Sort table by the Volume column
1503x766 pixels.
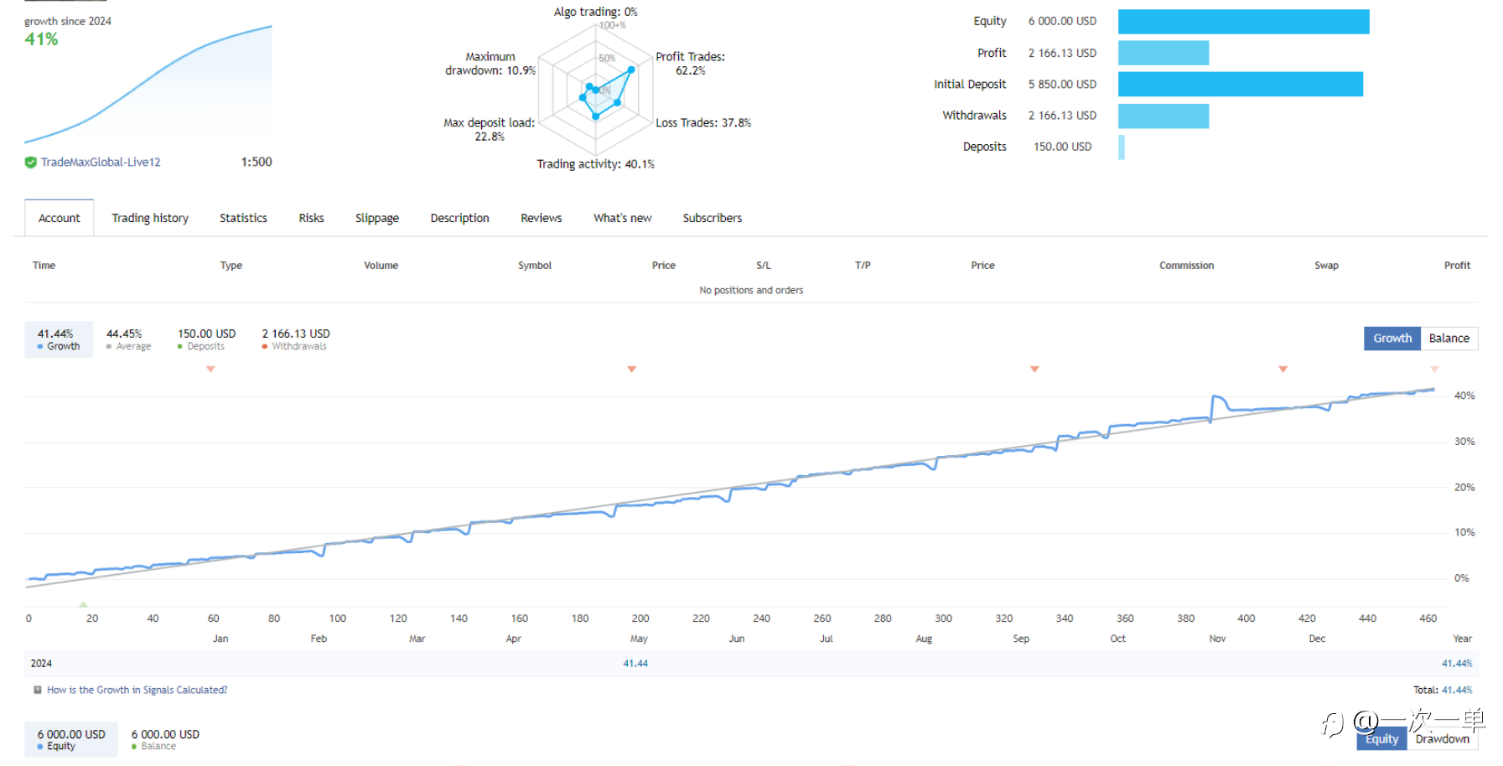point(381,266)
